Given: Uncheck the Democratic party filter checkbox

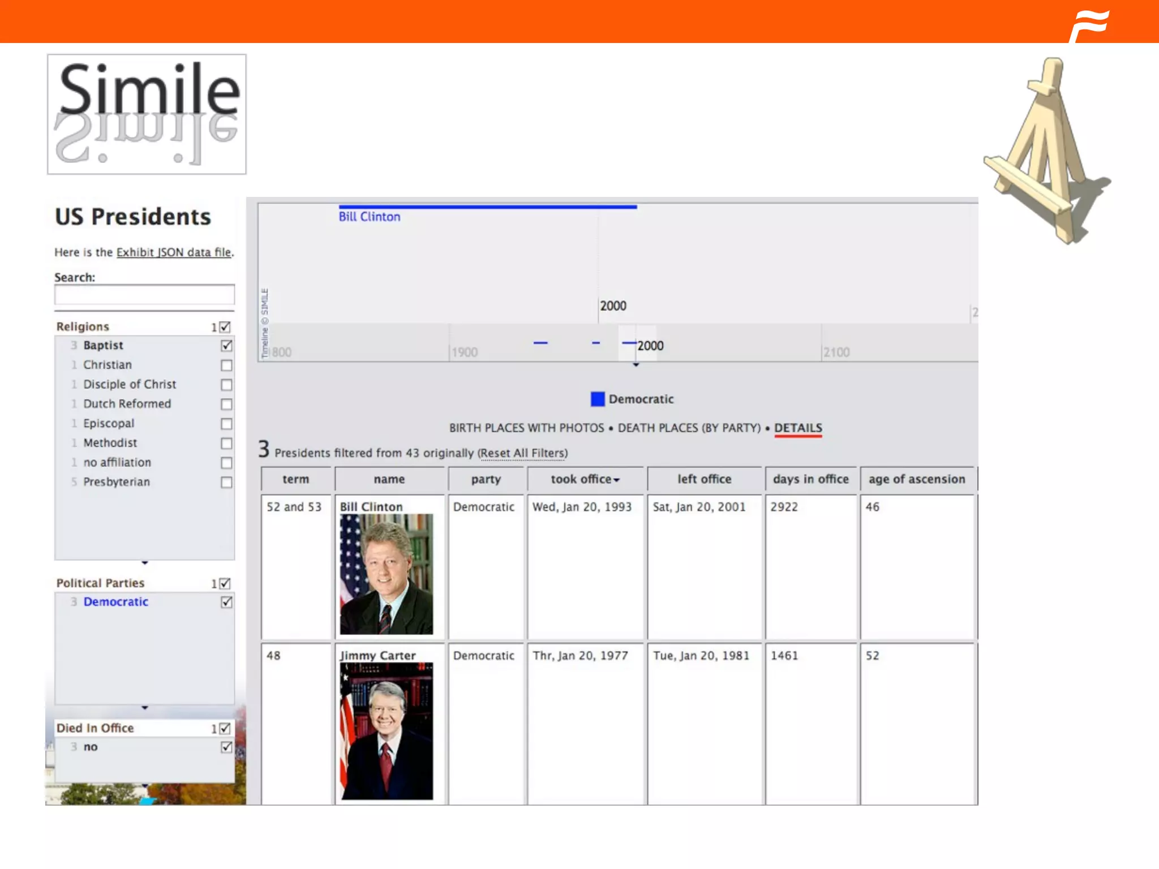Looking at the screenshot, I should [x=226, y=602].
